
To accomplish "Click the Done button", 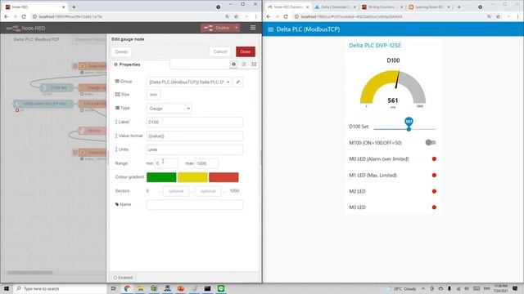I will point(246,51).
